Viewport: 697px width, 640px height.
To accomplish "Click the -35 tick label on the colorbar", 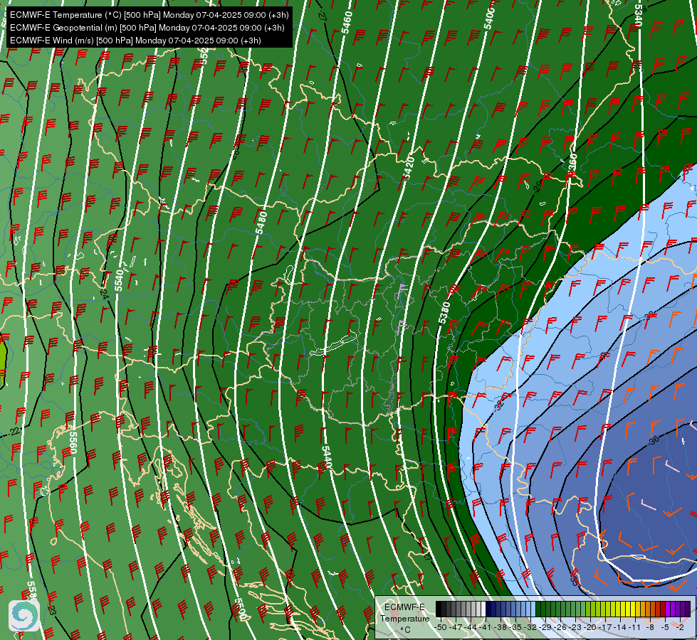I will (x=515, y=627).
